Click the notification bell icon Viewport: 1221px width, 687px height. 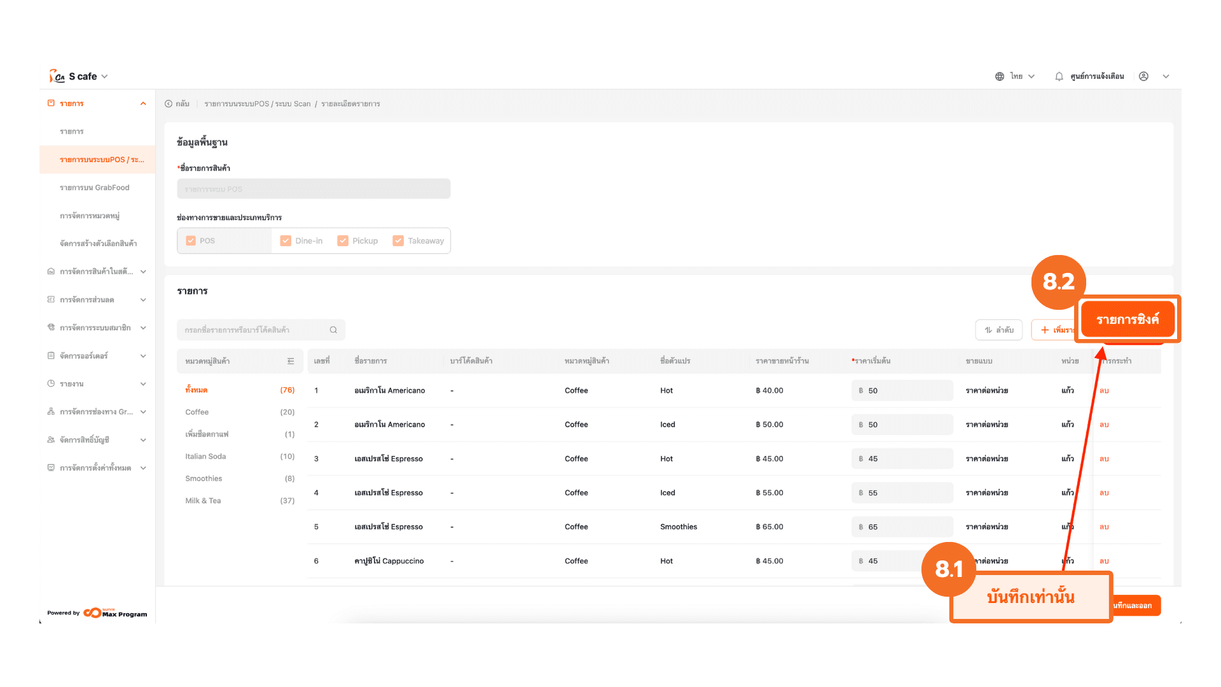tap(1059, 76)
